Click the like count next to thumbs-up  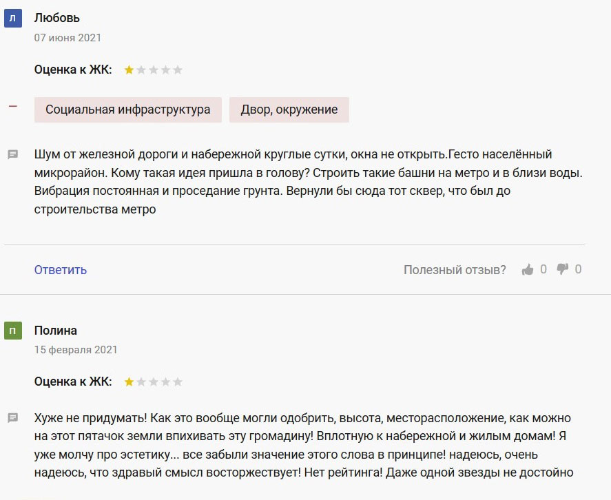[x=543, y=269]
